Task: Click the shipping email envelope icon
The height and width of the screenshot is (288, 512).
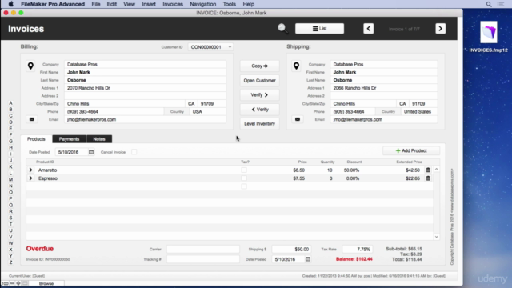Action: pos(297,119)
